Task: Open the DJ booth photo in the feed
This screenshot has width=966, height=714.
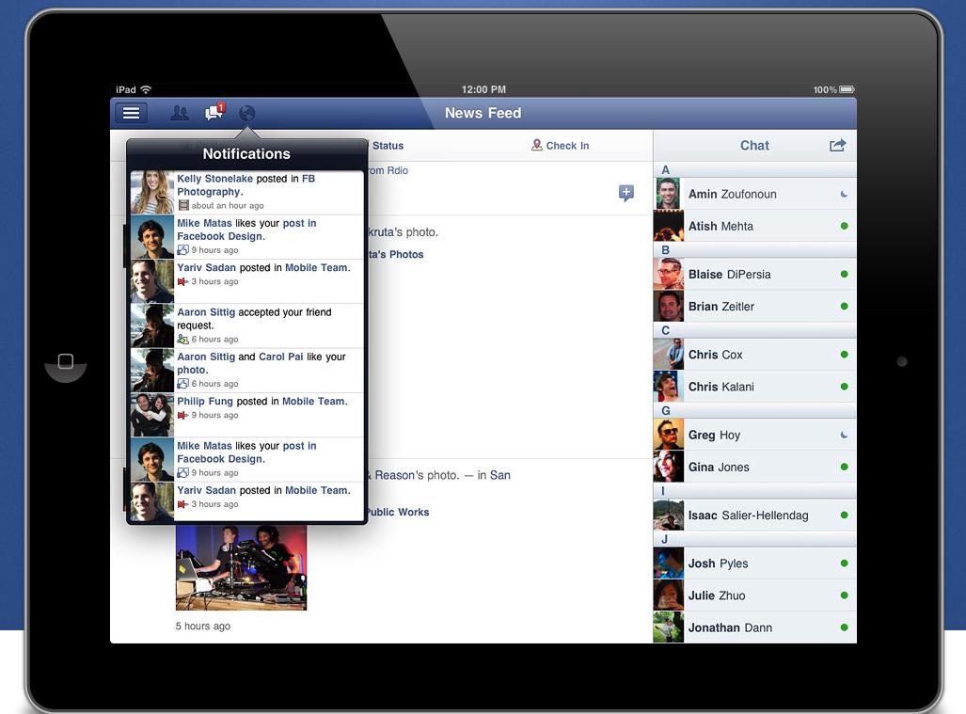Action: pos(241,566)
